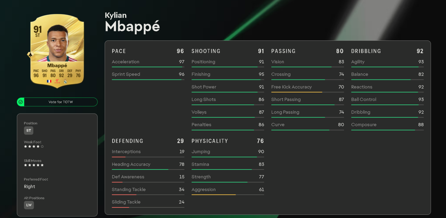Click the Vision stat label
Viewport: 446px width, 218px height.
coord(278,62)
